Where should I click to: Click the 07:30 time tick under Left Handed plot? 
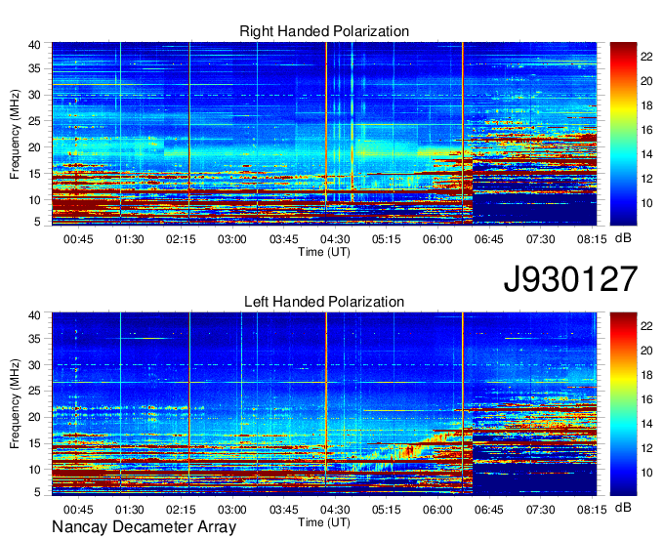[x=540, y=510]
